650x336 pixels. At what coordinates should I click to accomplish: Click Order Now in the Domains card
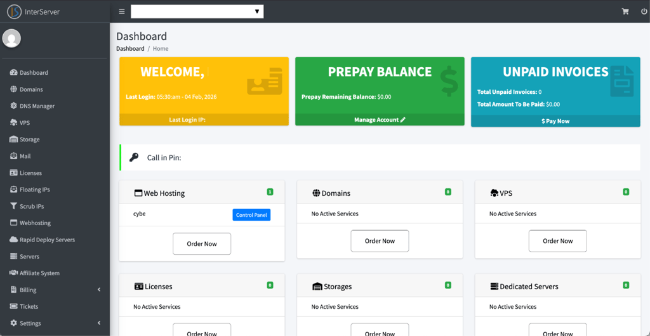coord(380,241)
